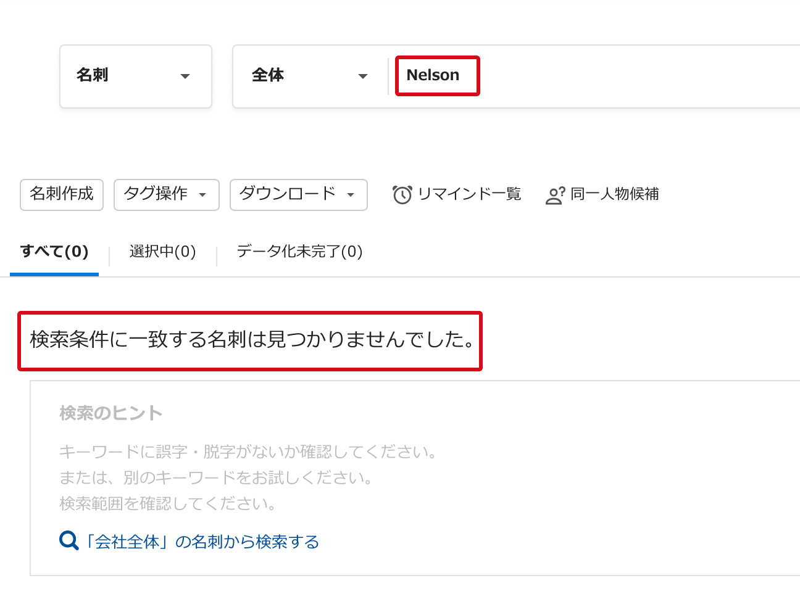Image resolution: width=800 pixels, height=607 pixels.
Task: Click the 検索のヒント heading
Action: [x=111, y=413]
